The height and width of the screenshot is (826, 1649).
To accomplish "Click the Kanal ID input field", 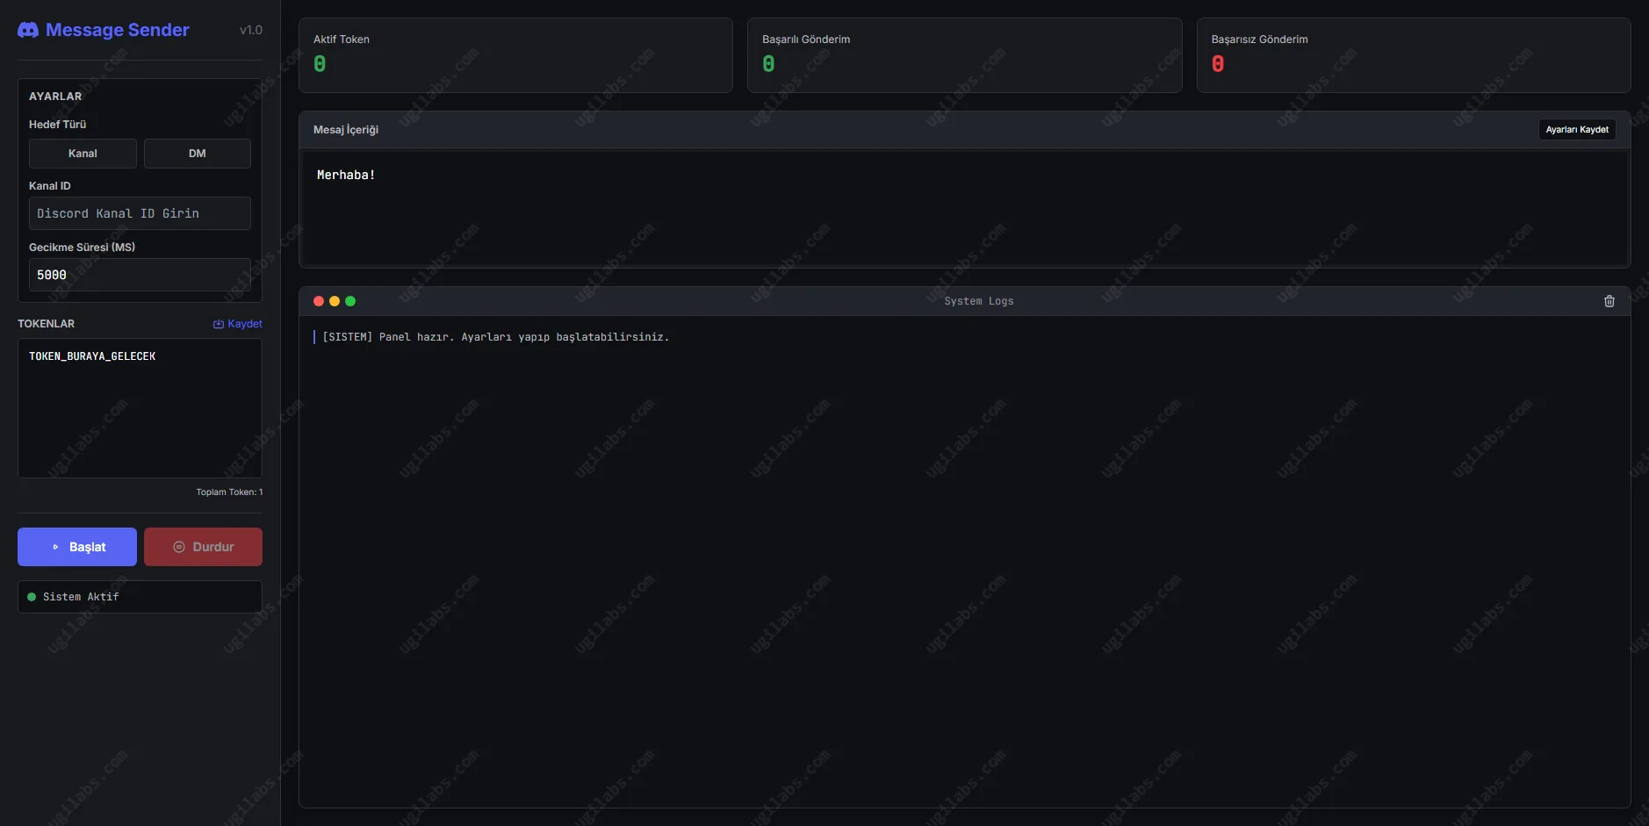I will pos(140,213).
